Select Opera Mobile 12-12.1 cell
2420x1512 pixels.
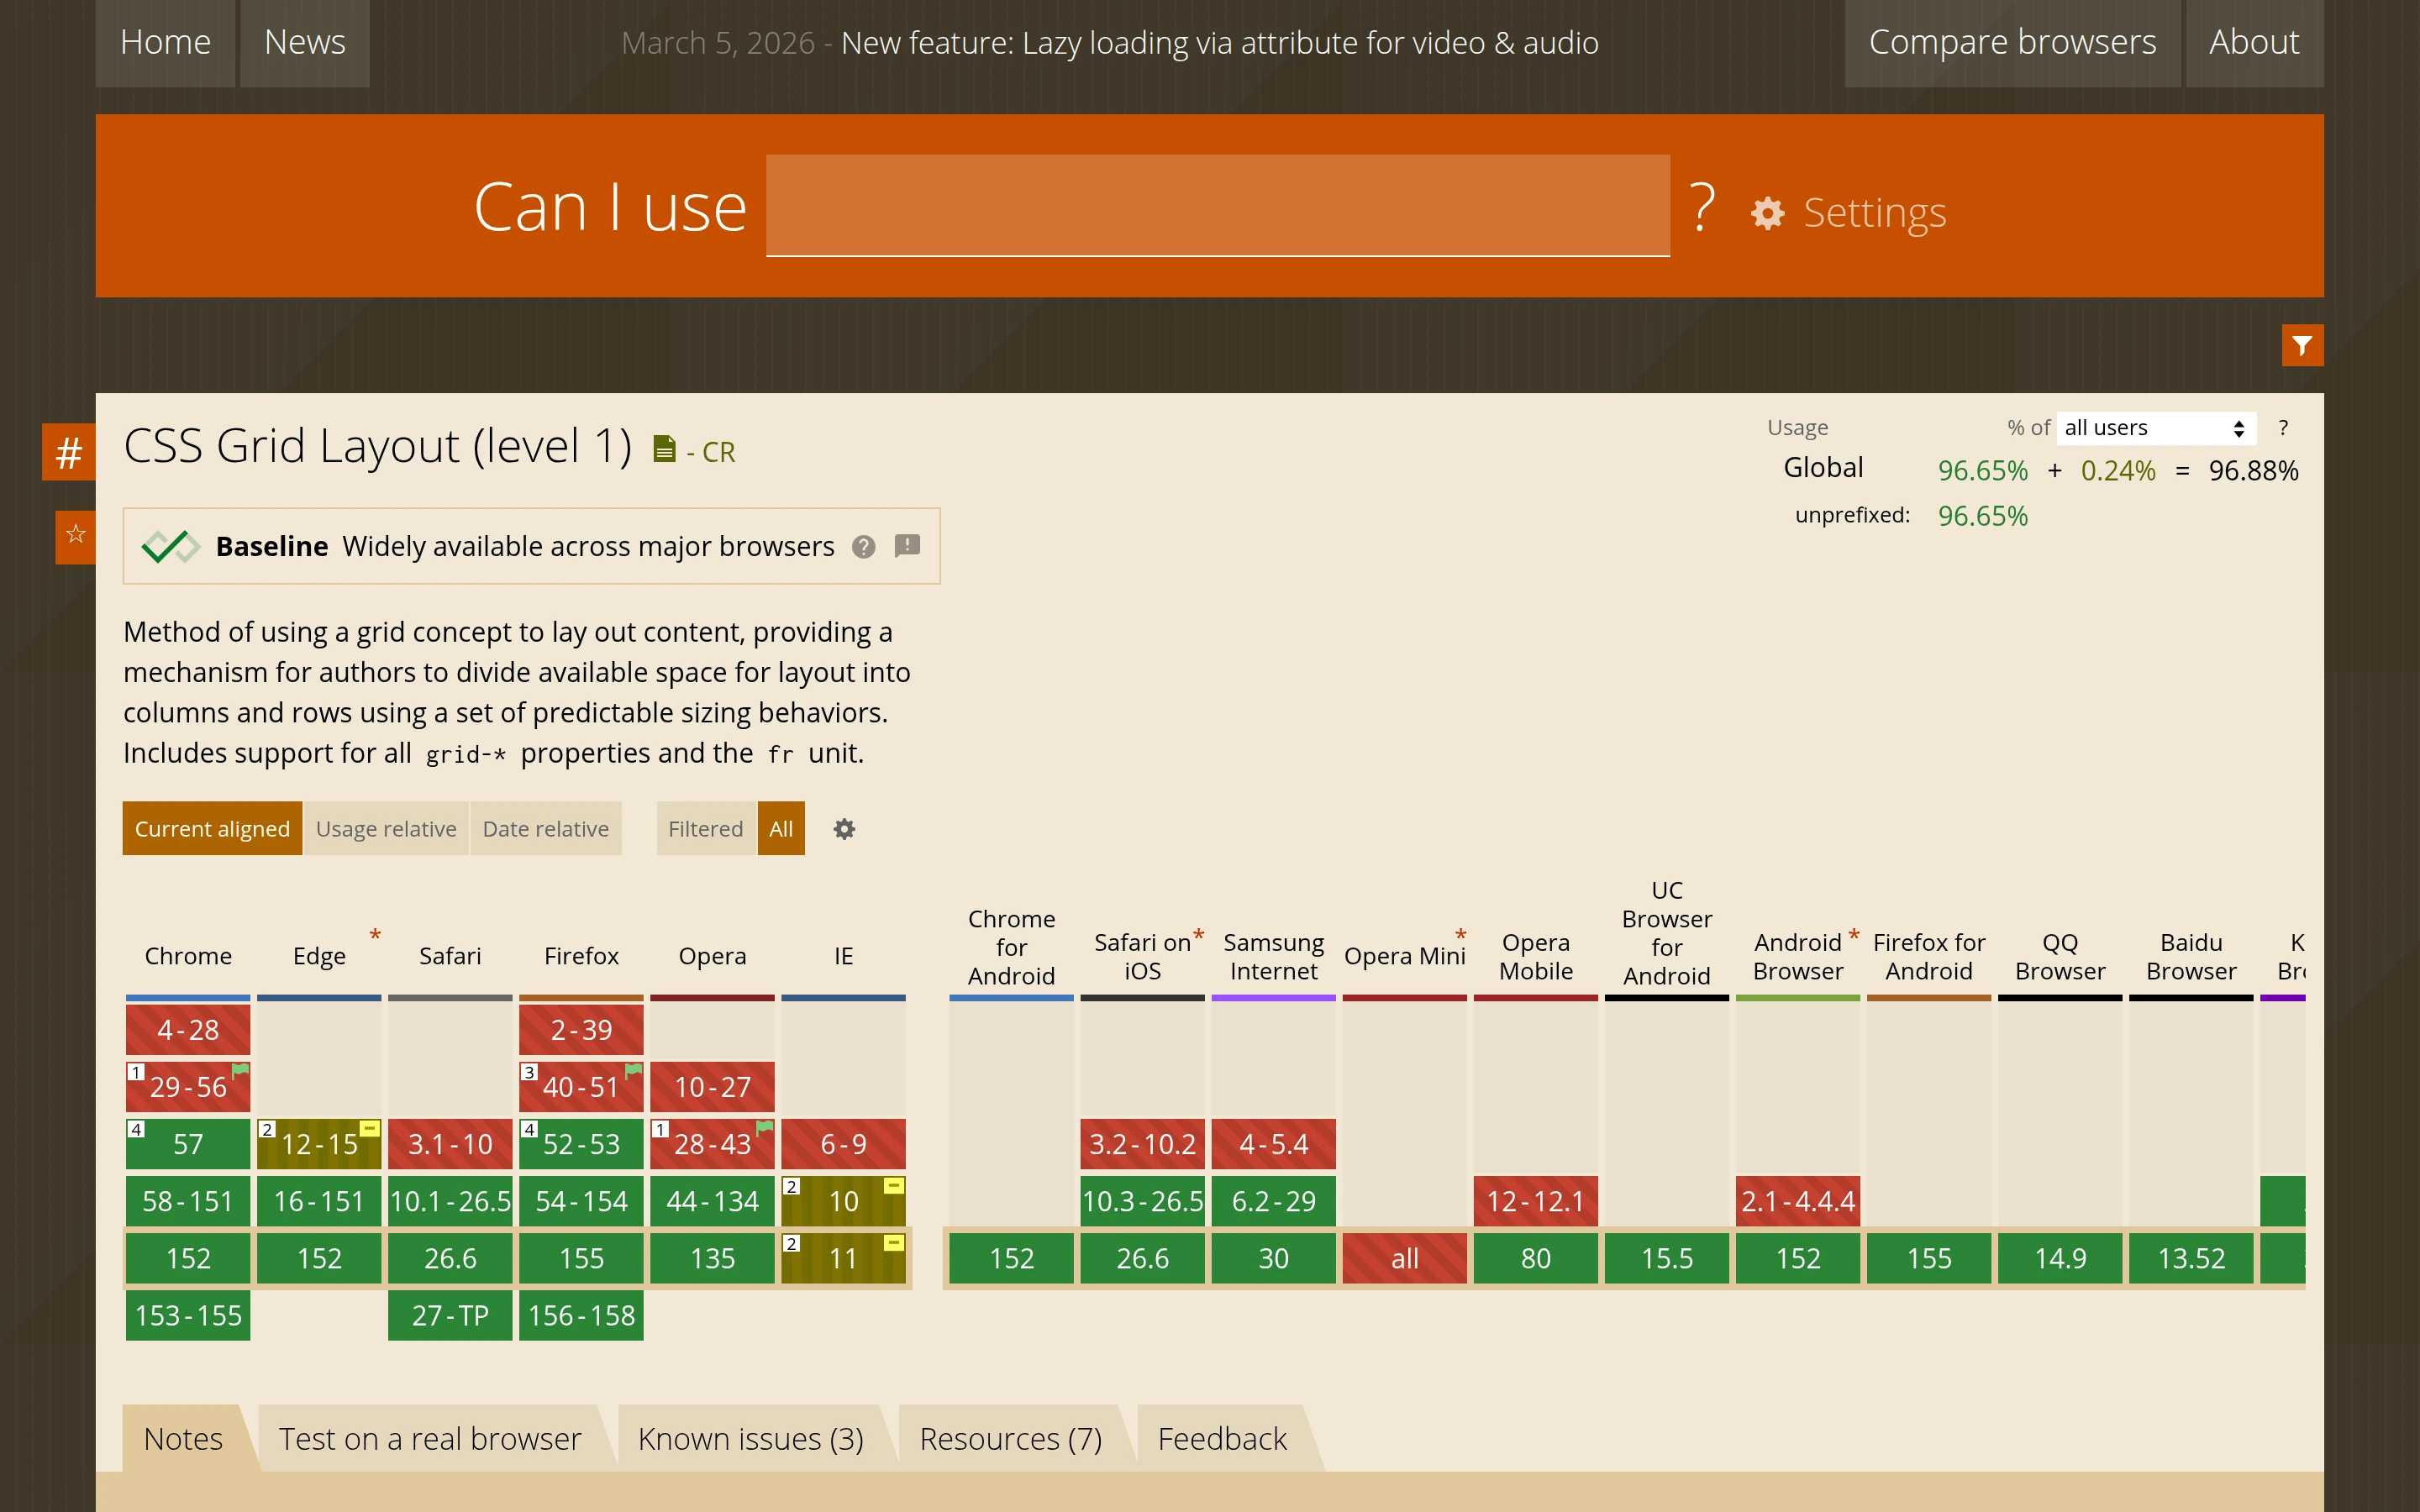pyautogui.click(x=1535, y=1201)
